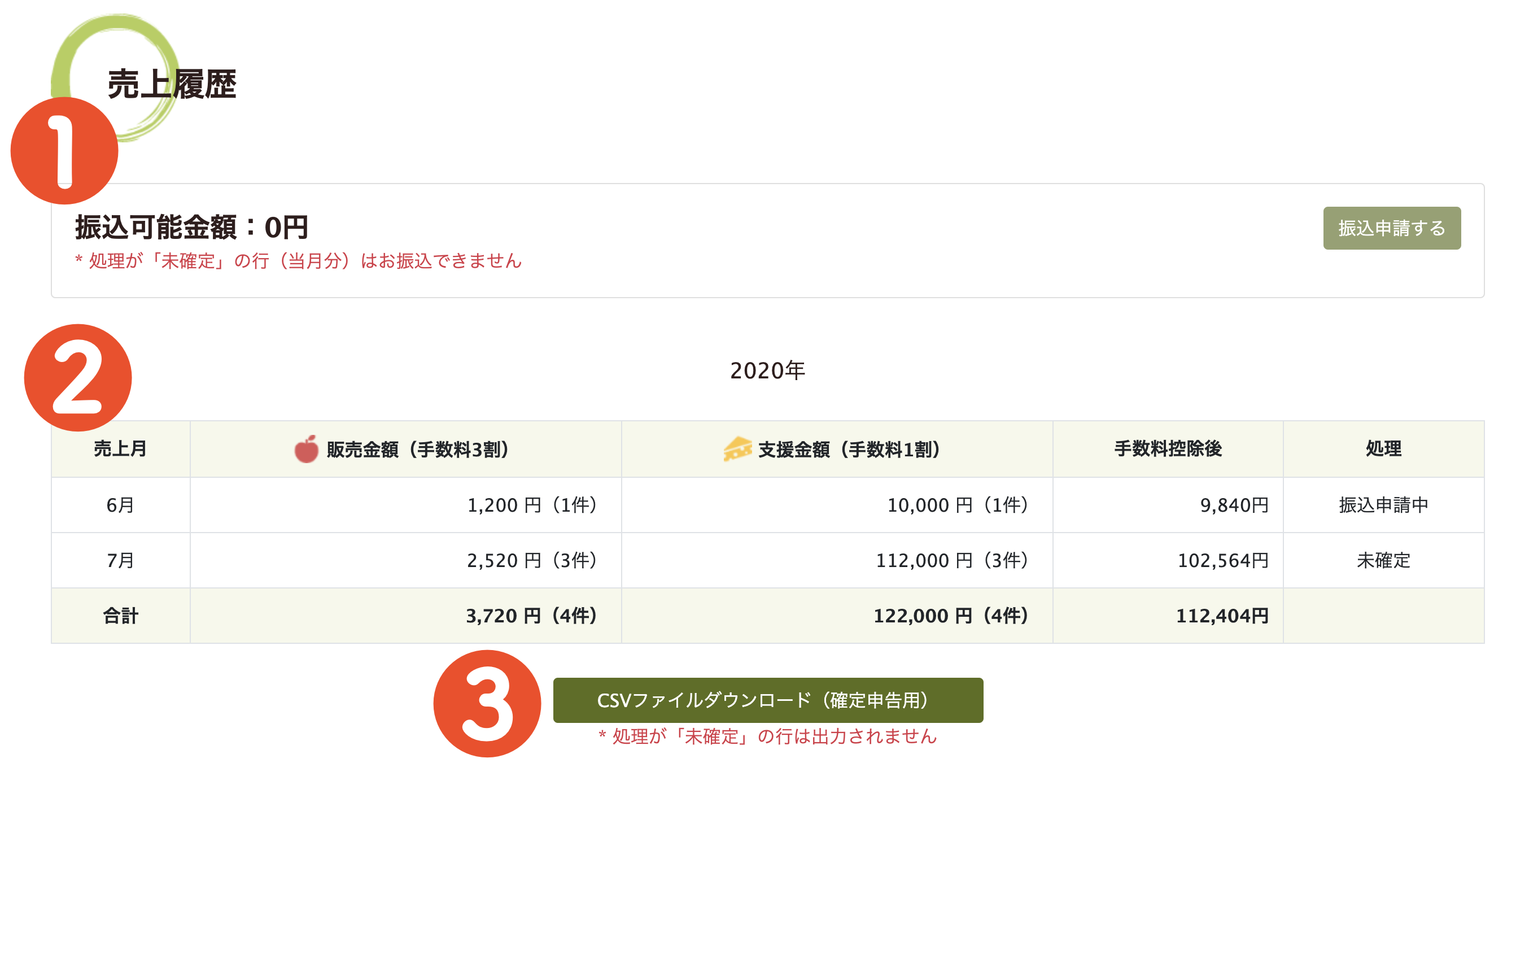Click the 処理 column header
Image resolution: width=1529 pixels, height=959 pixels.
coord(1383,449)
